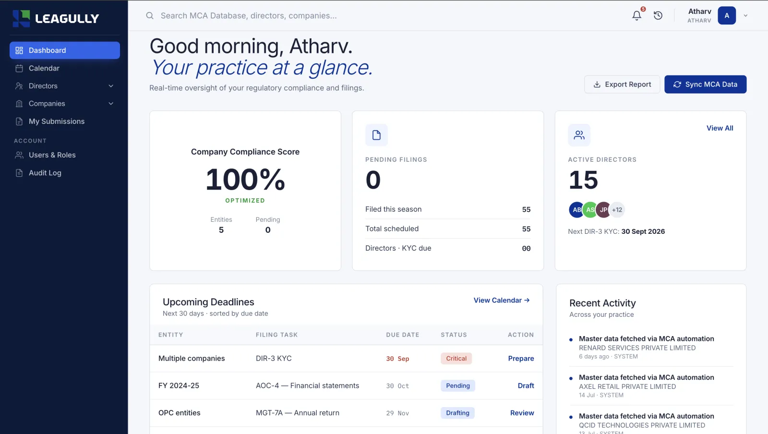This screenshot has height=434, width=768.
Task: Click the My Submissions sidebar icon
Action: pos(19,121)
